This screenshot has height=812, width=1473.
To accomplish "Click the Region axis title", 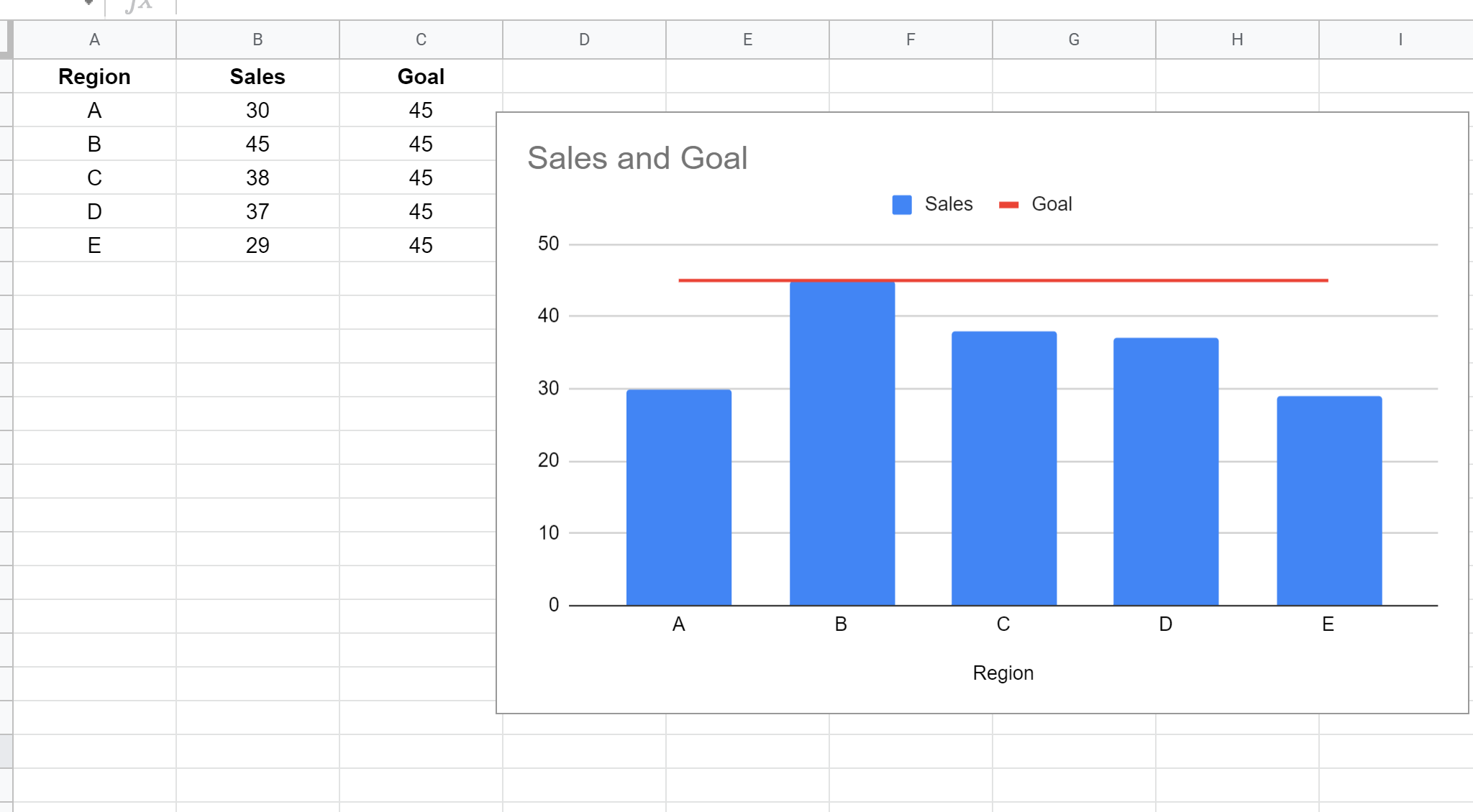I will click(x=1003, y=673).
